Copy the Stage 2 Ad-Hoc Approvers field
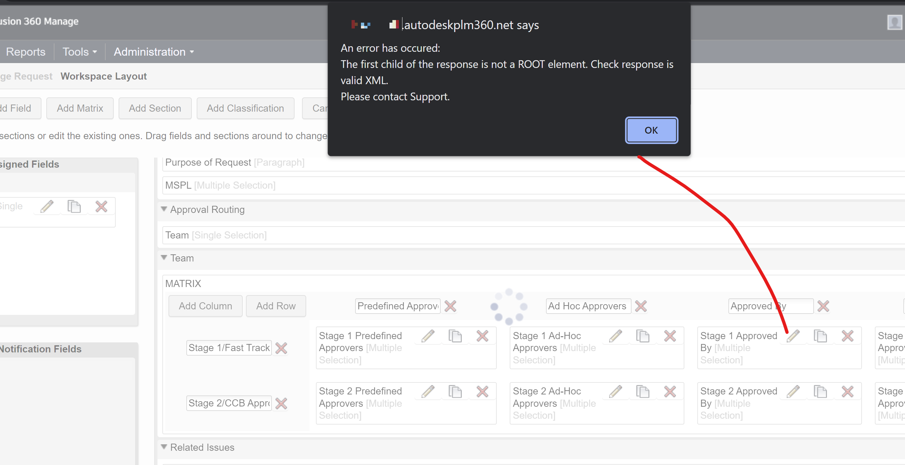 click(x=643, y=391)
